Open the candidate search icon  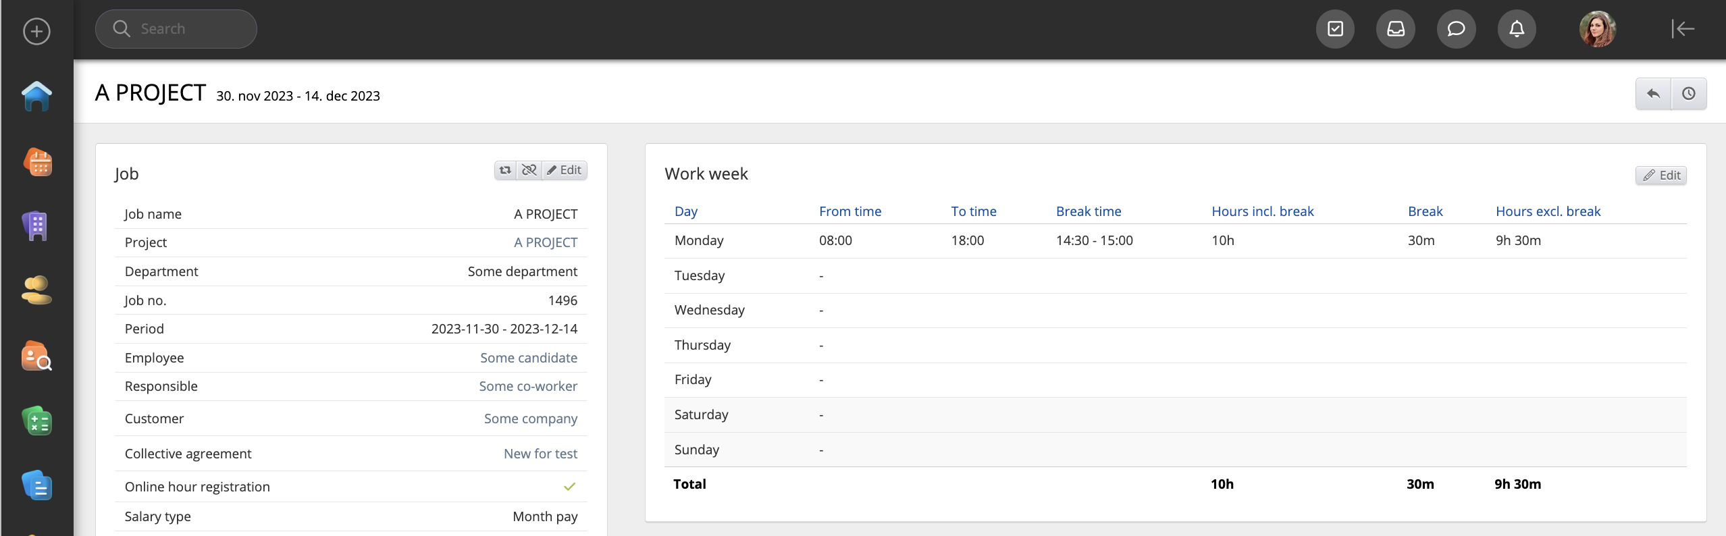[36, 356]
